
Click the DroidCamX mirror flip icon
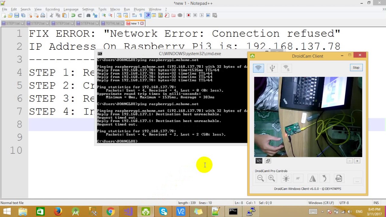[312, 178]
